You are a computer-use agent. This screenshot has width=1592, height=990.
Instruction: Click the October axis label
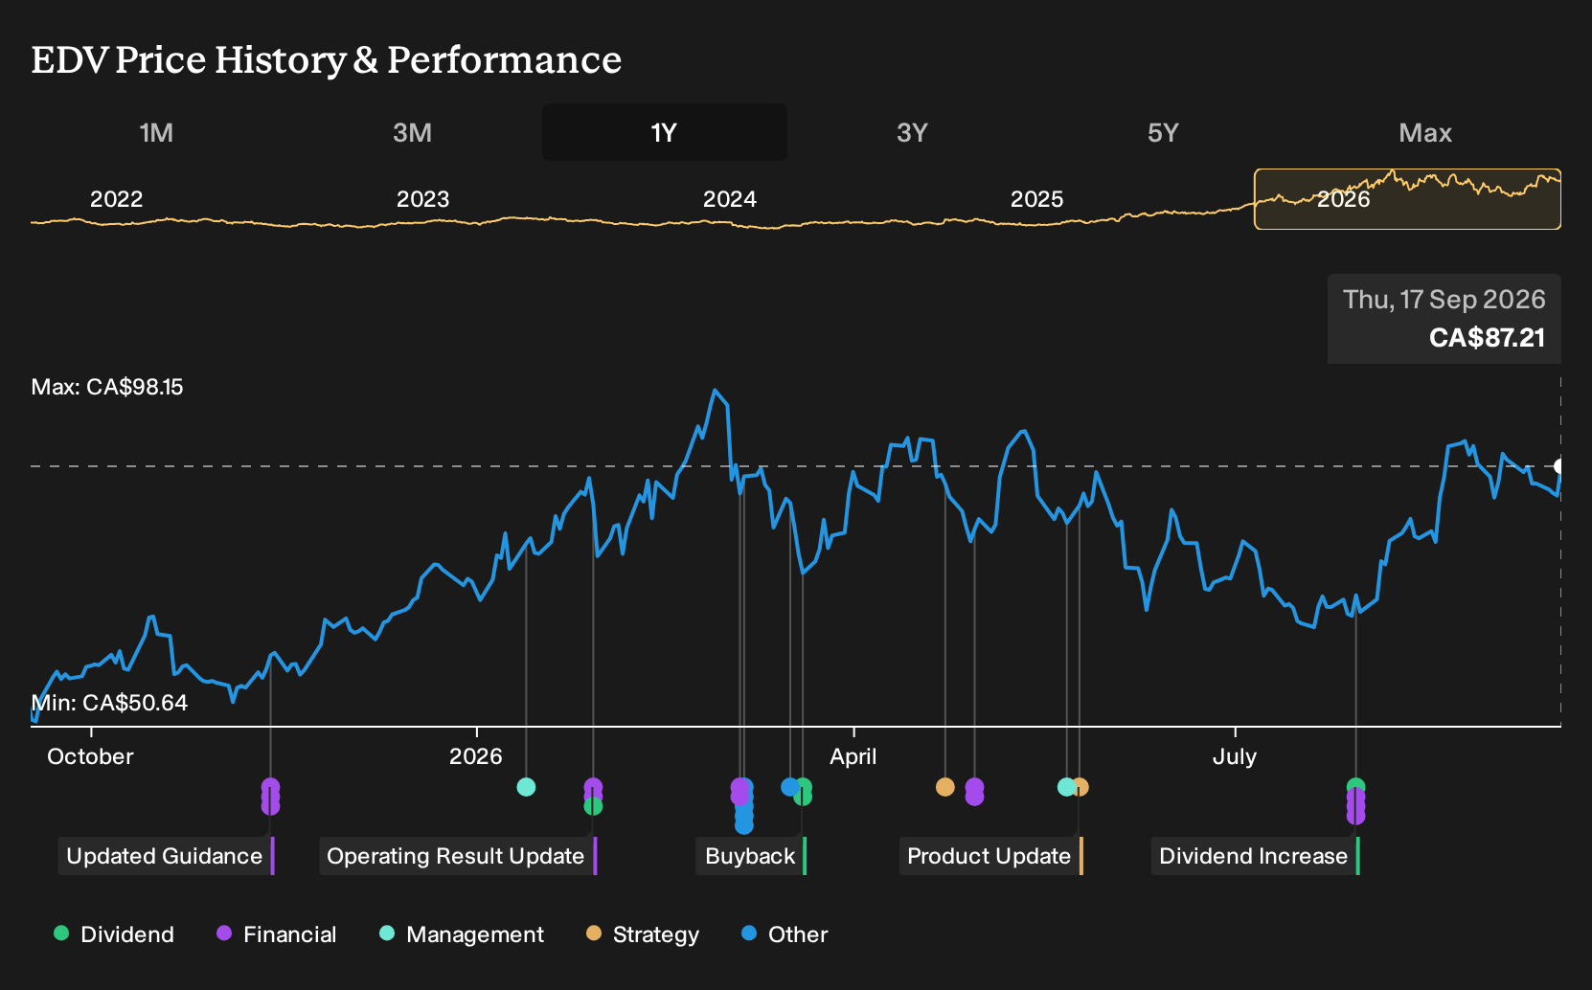(90, 756)
